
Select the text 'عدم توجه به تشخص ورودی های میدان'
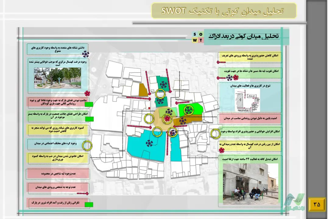click(55, 187)
